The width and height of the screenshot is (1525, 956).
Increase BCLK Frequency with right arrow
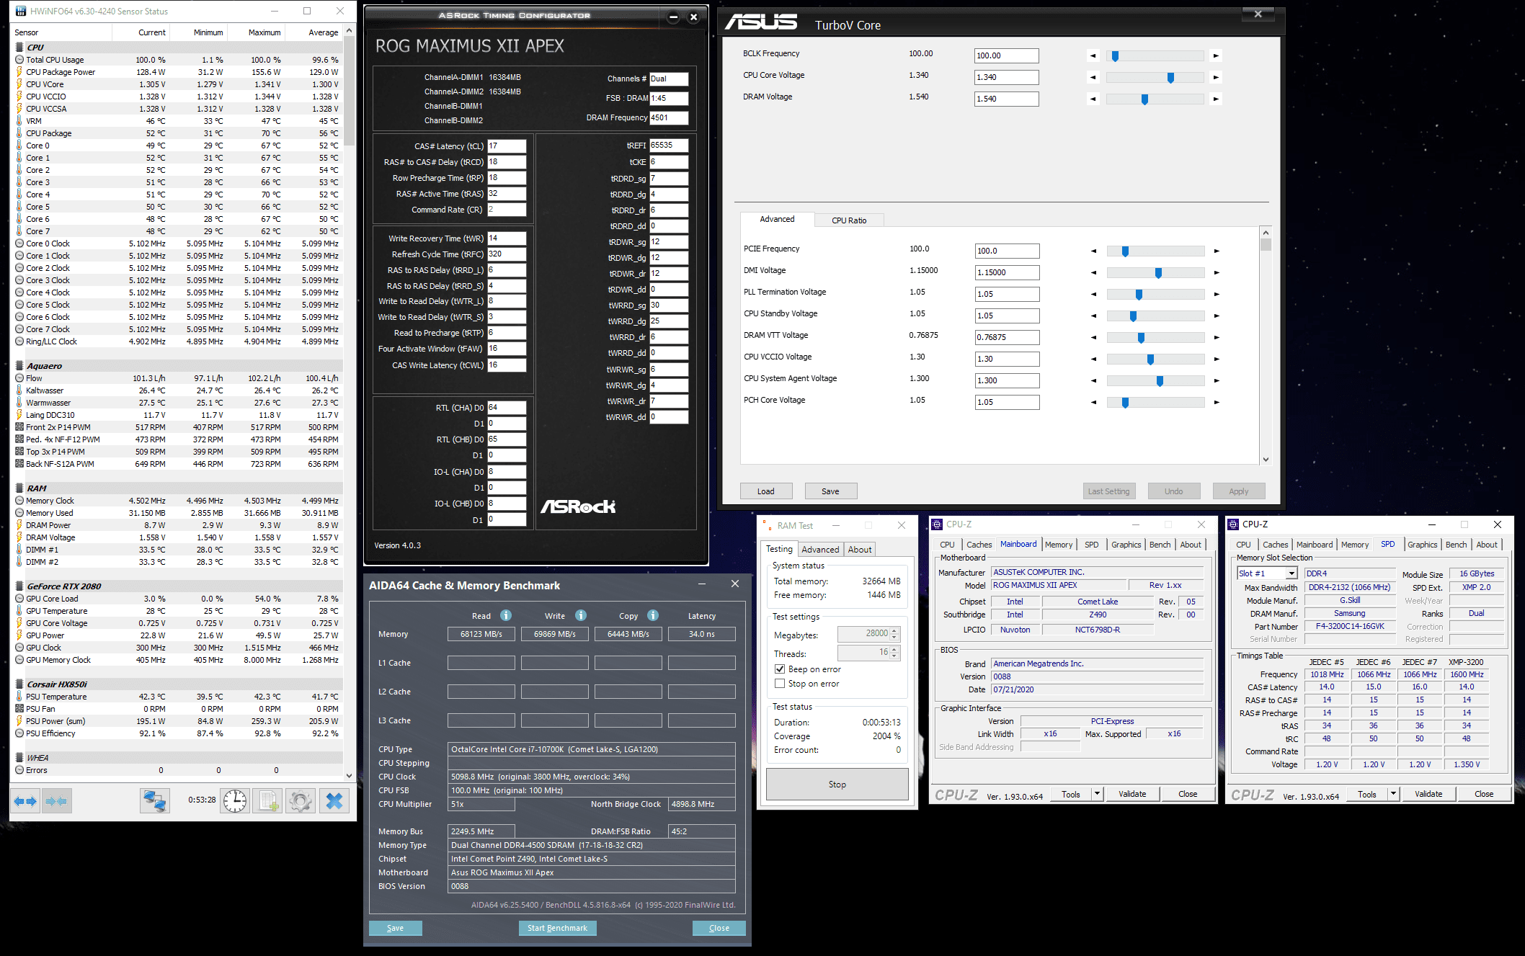1216,55
